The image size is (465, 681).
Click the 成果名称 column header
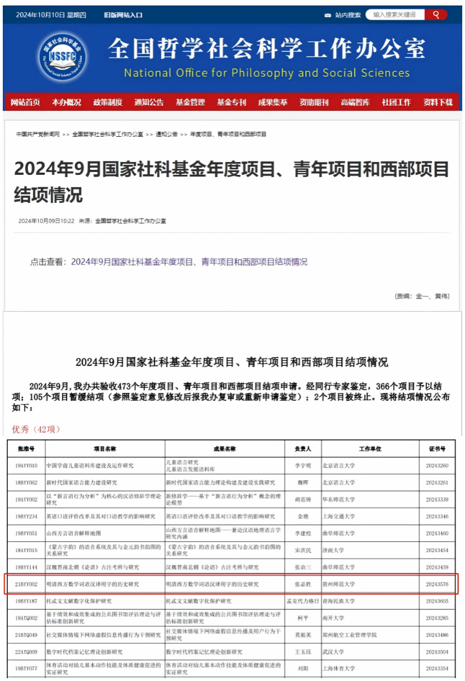(225, 449)
